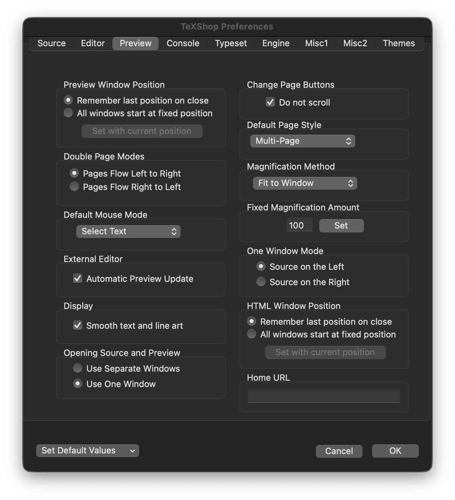Viewport: 455px width, 500px height.
Task: Click the Set magnification button
Action: [341, 226]
